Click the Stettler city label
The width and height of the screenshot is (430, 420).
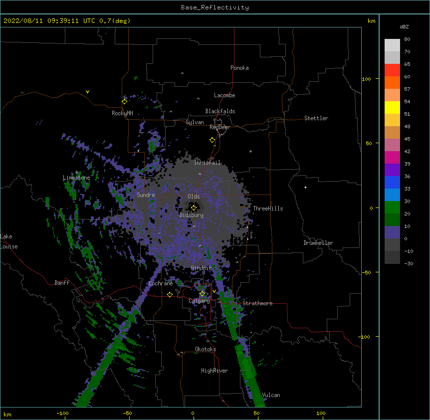point(316,118)
